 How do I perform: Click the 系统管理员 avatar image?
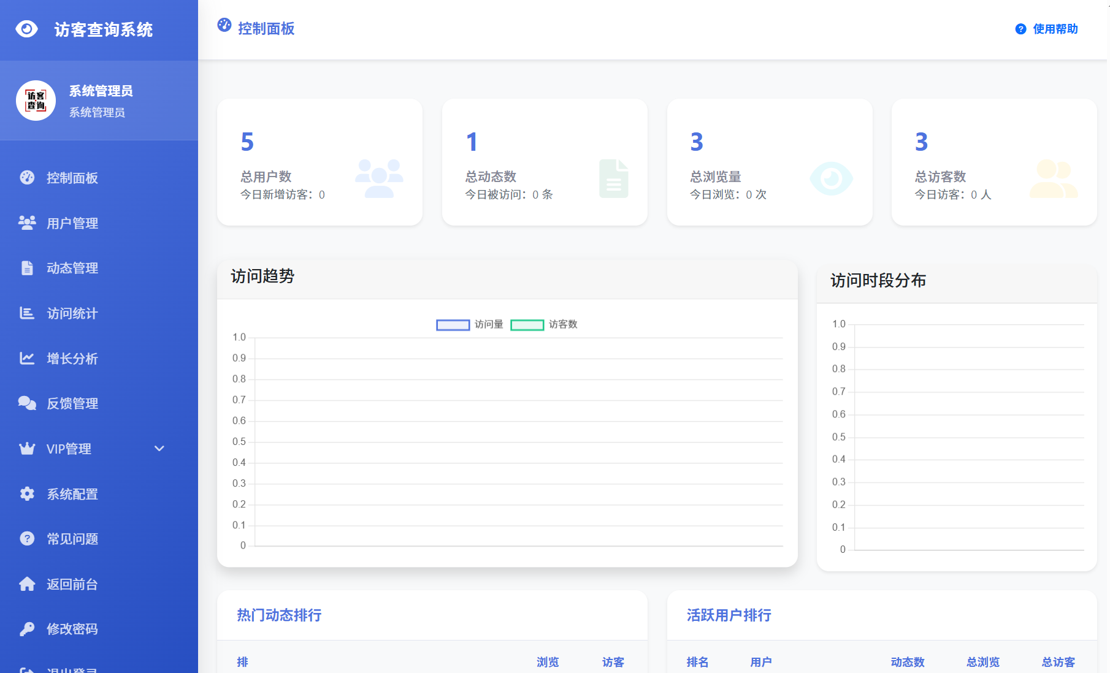(x=36, y=101)
